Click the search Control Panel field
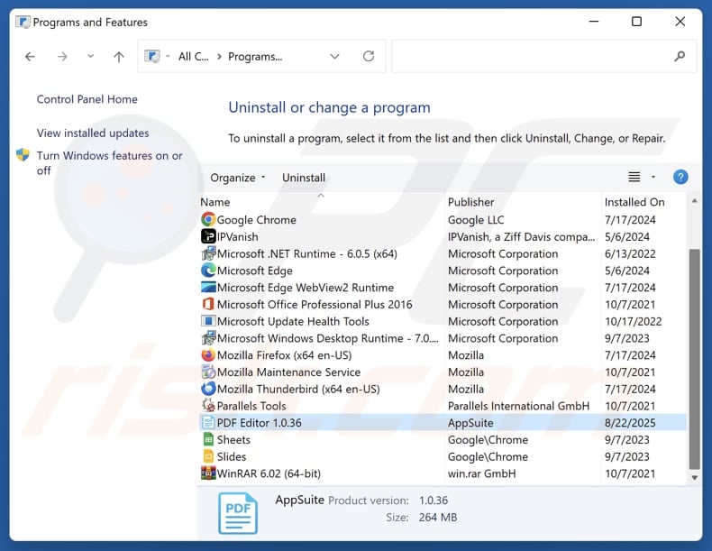 pos(543,56)
